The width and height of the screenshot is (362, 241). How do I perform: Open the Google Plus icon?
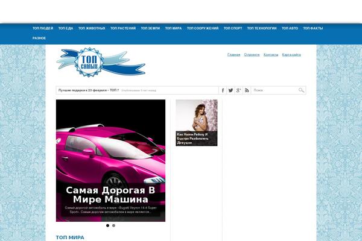click(239, 90)
